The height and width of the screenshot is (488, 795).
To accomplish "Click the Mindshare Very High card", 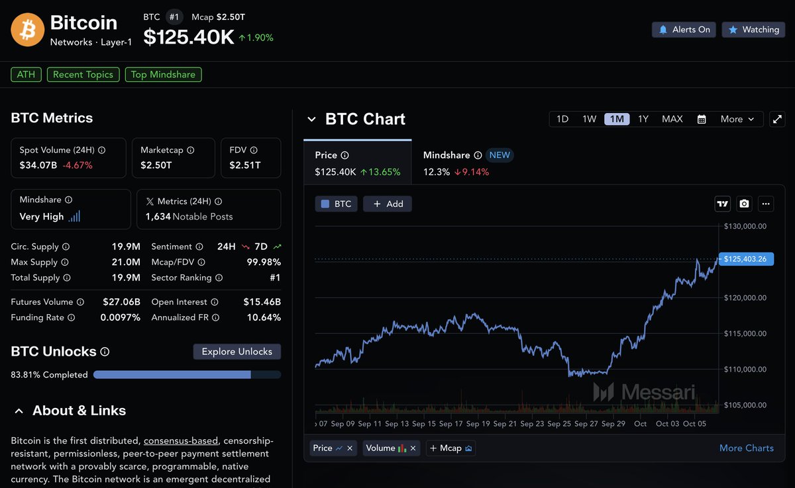I will [71, 209].
